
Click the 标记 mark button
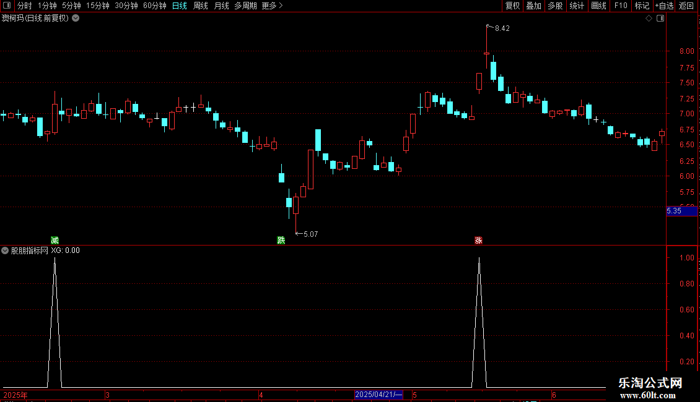coord(642,6)
